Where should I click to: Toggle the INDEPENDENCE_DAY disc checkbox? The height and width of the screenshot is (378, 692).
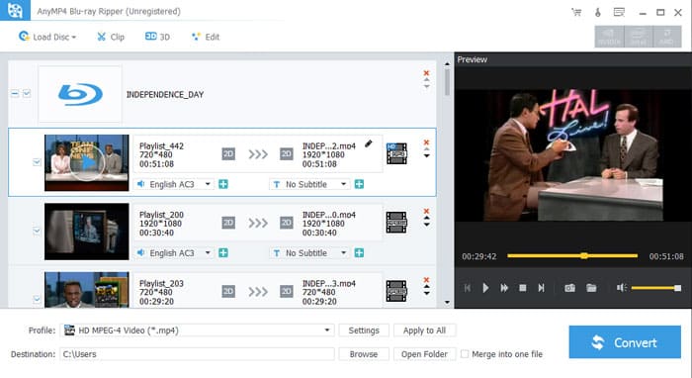[27, 94]
